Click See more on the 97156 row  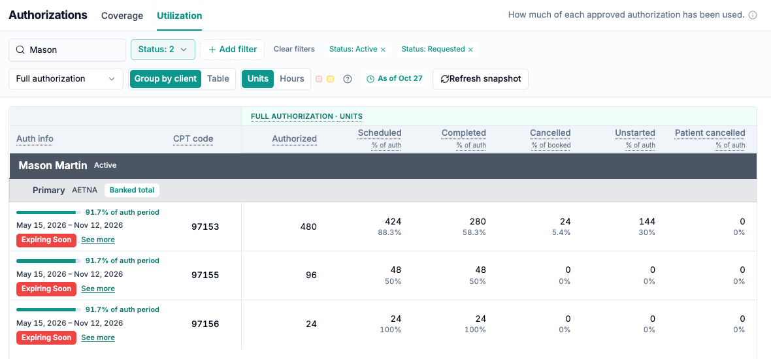(98, 338)
